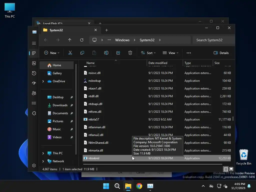The image size is (256, 192).
Task: Open See more ellipsis menu in toolbar
Action: click(189, 53)
